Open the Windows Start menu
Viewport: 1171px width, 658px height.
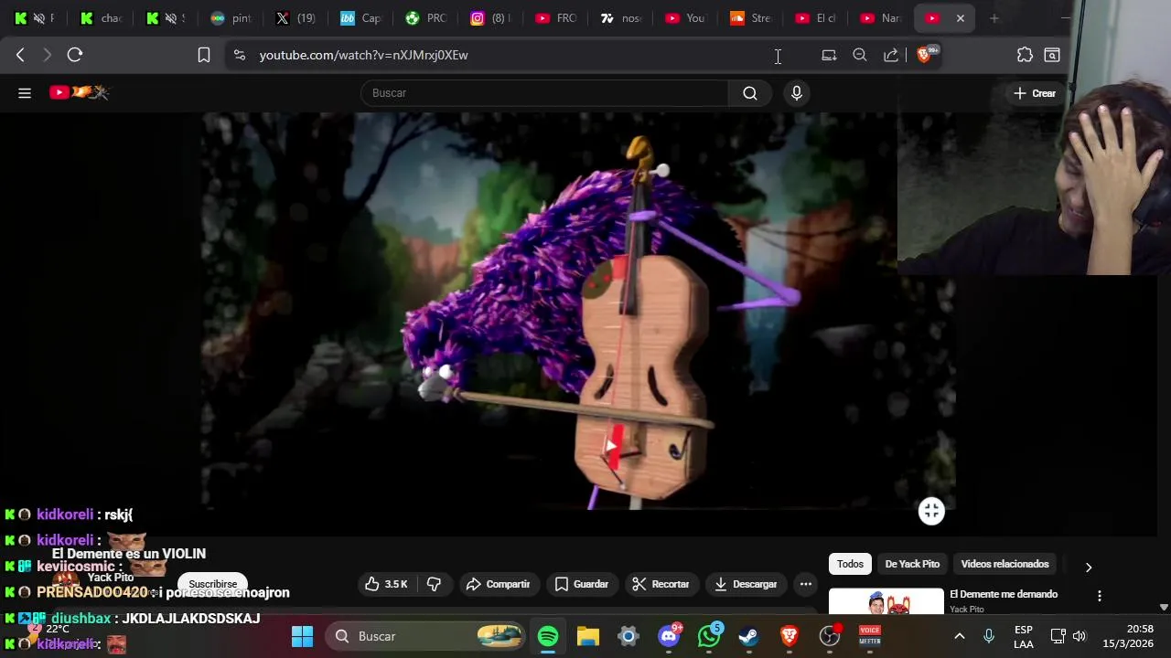(x=302, y=636)
